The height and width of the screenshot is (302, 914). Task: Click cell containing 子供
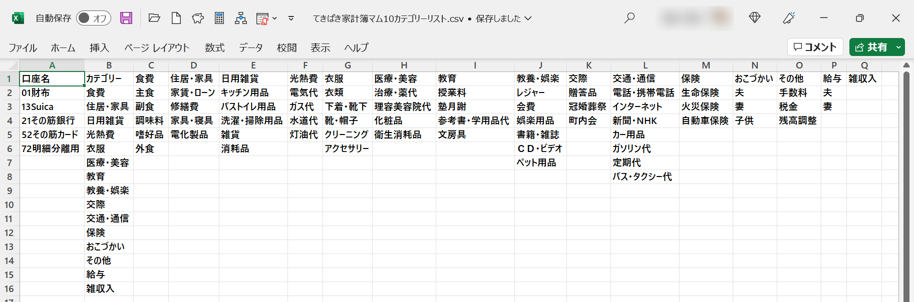[755, 121]
